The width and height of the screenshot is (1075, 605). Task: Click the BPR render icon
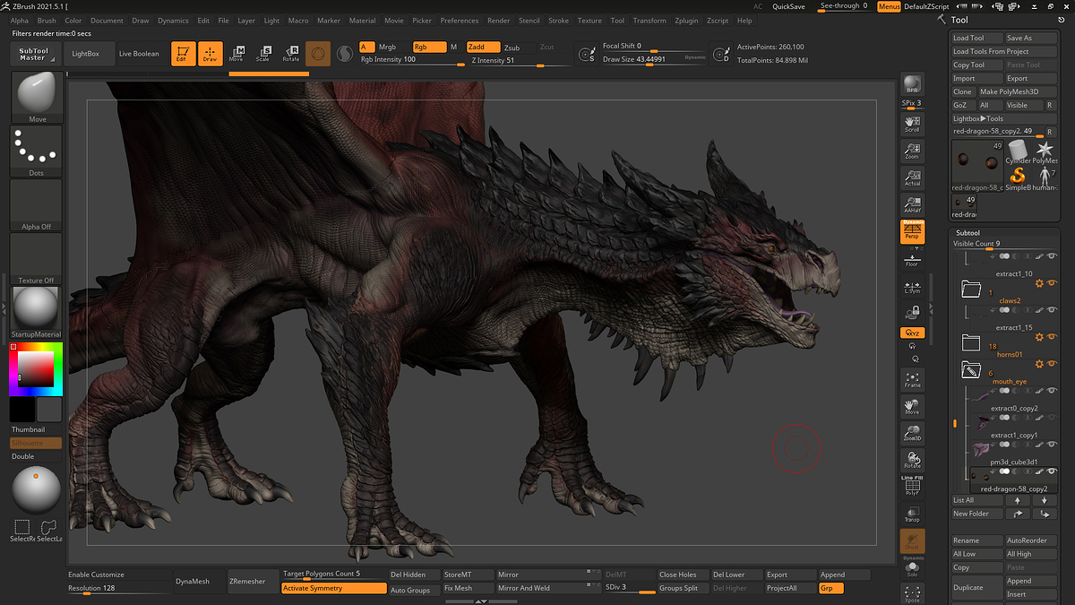point(912,84)
